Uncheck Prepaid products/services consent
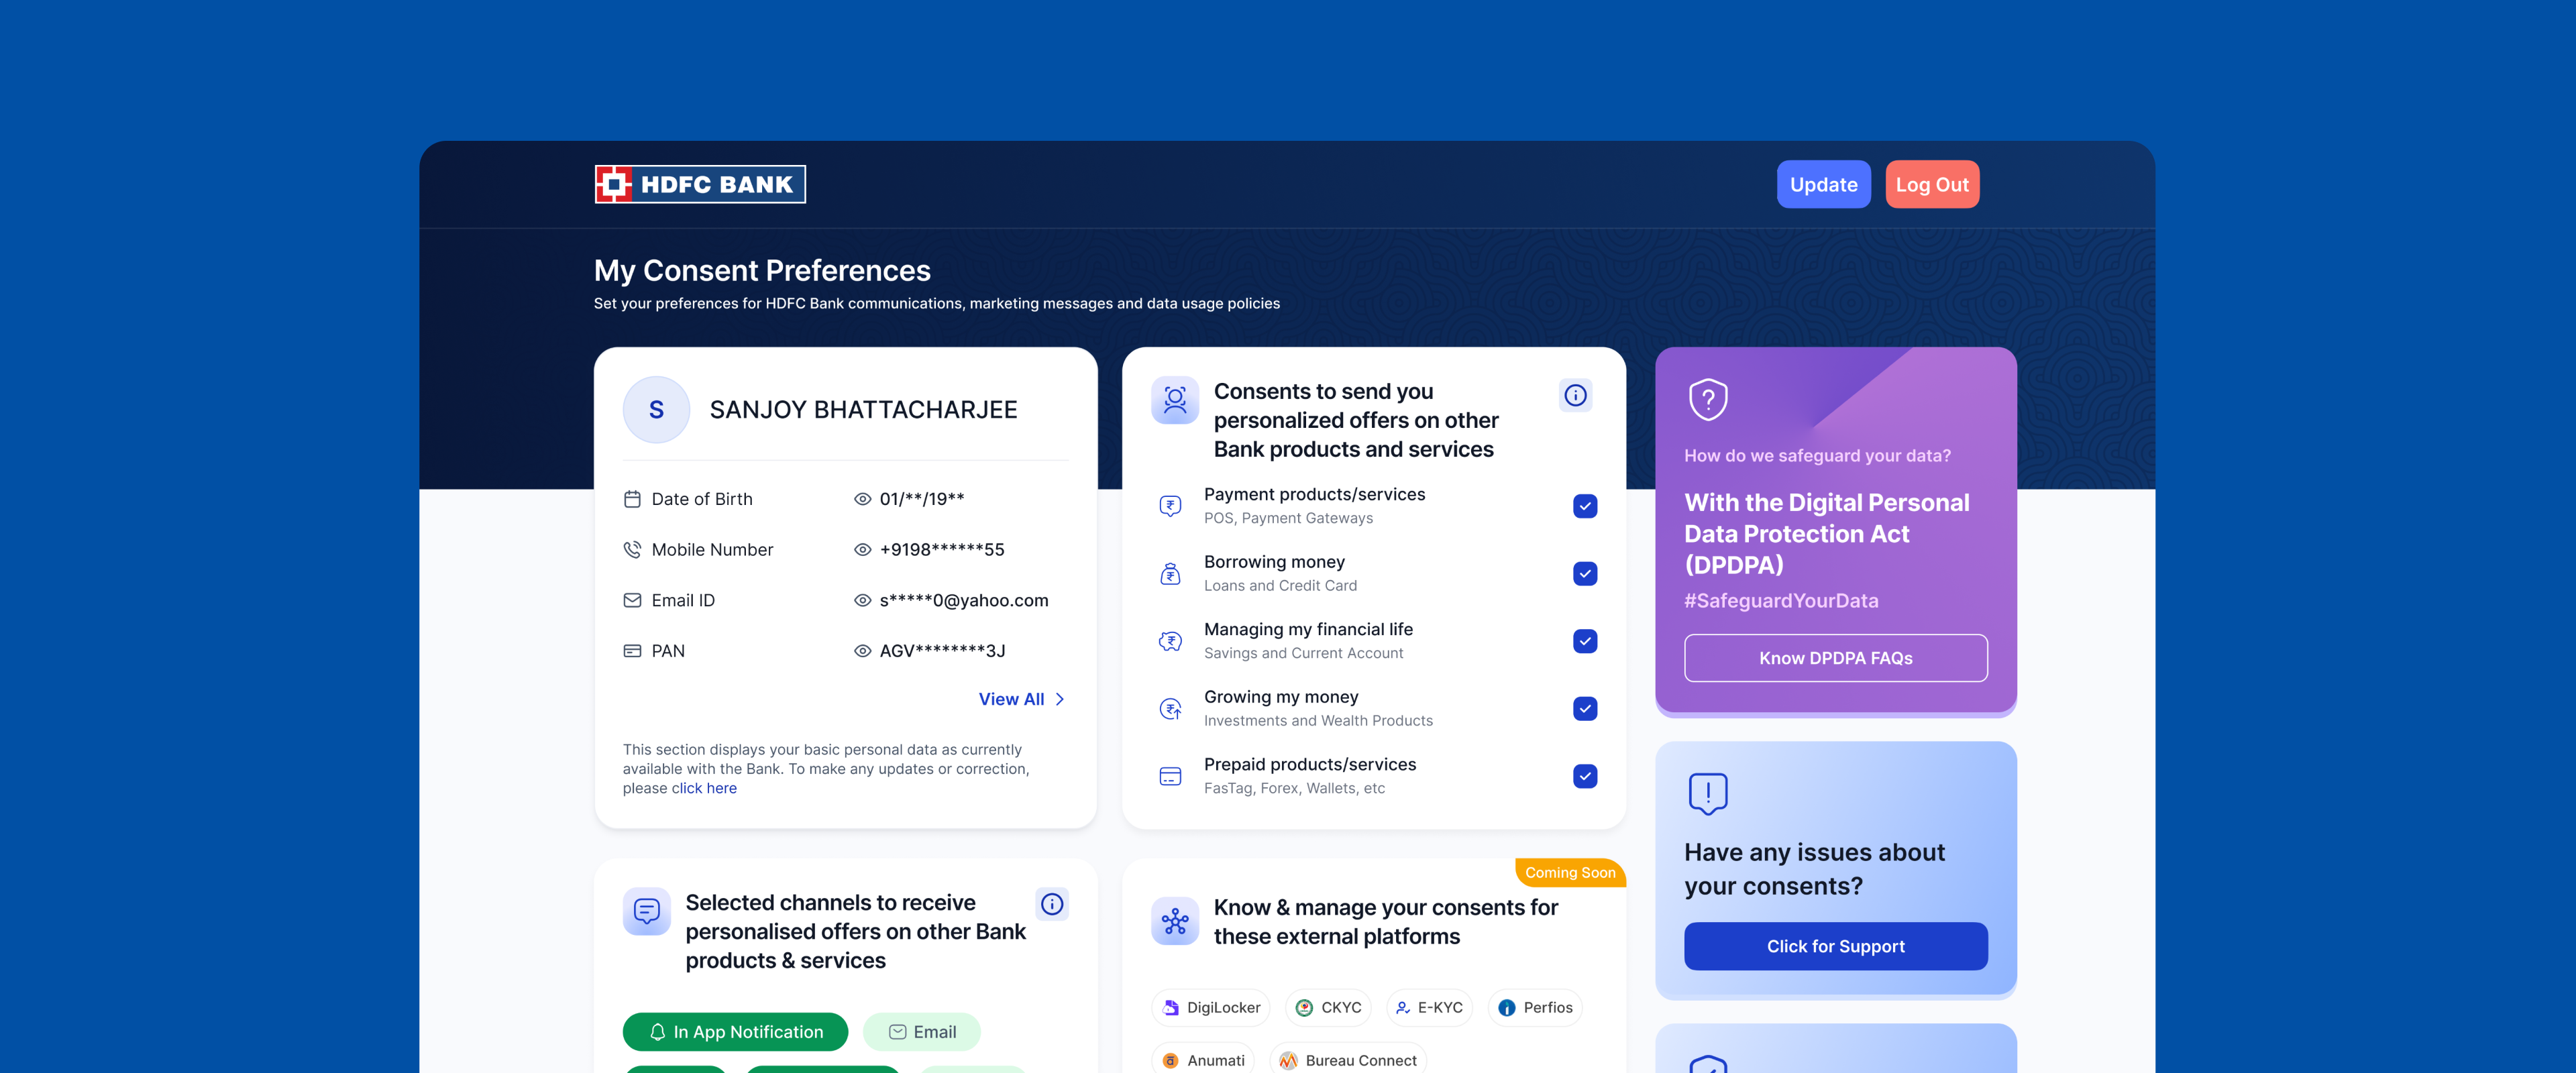Screen dimensions: 2576x1073 coord(1585,777)
